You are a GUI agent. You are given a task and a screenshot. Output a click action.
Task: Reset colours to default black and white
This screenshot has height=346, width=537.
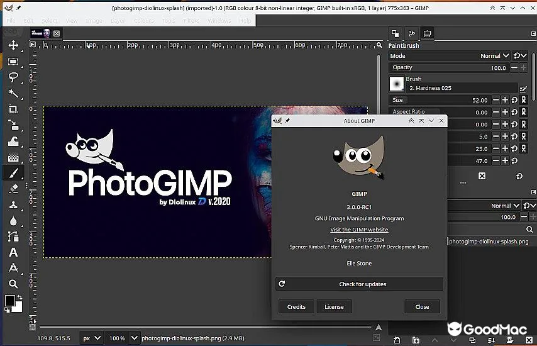pos(7,310)
